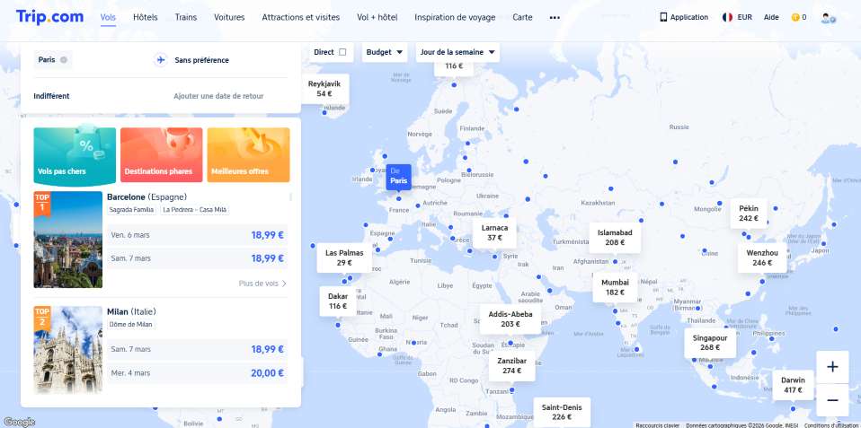Viewport: 861px width, 428px height.
Task: Click the TOP 1 badge on Barcelone
Action: click(41, 204)
